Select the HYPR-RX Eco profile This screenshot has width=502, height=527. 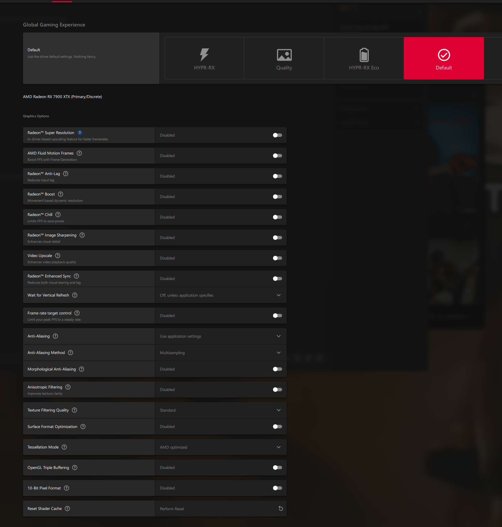coord(364,58)
